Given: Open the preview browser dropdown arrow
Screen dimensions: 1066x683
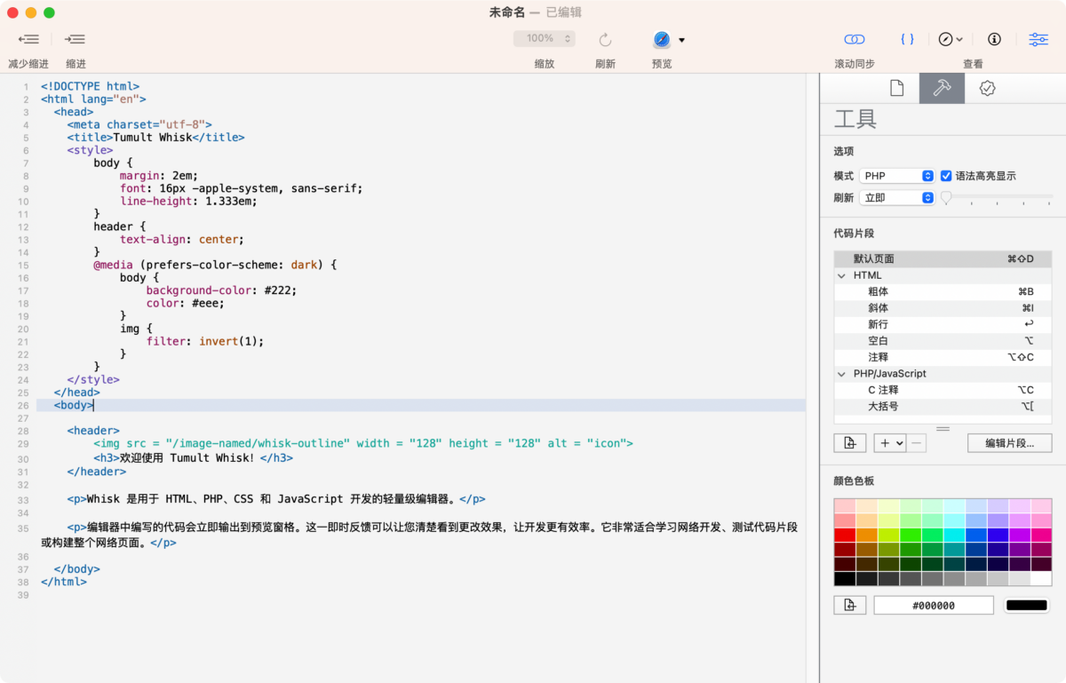Looking at the screenshot, I should (681, 40).
